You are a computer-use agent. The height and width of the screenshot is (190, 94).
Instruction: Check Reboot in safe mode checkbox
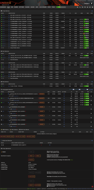[47, 186]
